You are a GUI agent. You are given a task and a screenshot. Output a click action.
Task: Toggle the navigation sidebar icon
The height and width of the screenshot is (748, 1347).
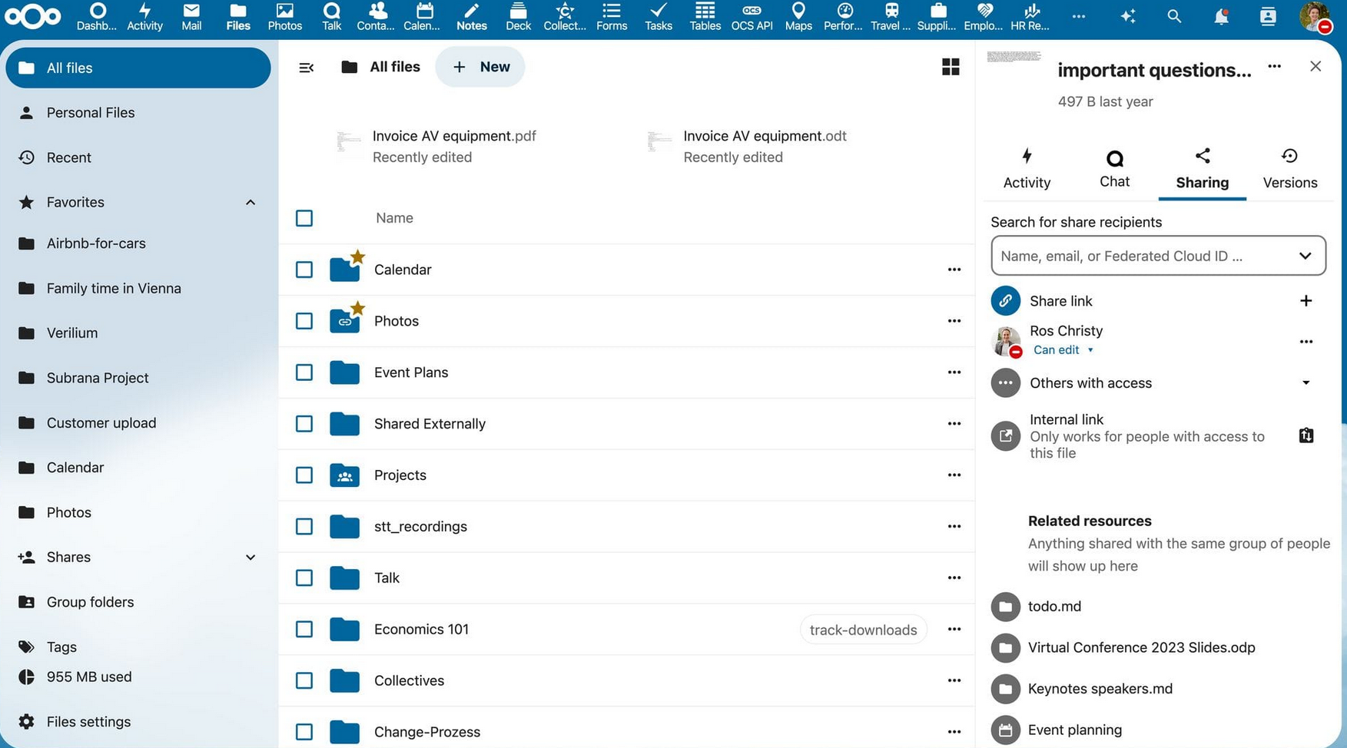point(306,68)
